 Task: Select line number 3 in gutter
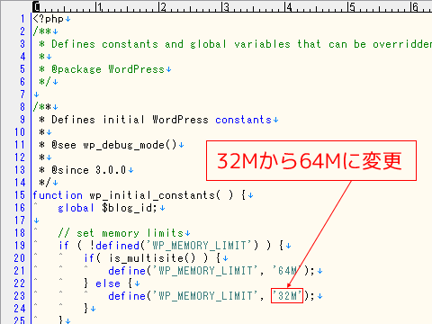(x=22, y=44)
